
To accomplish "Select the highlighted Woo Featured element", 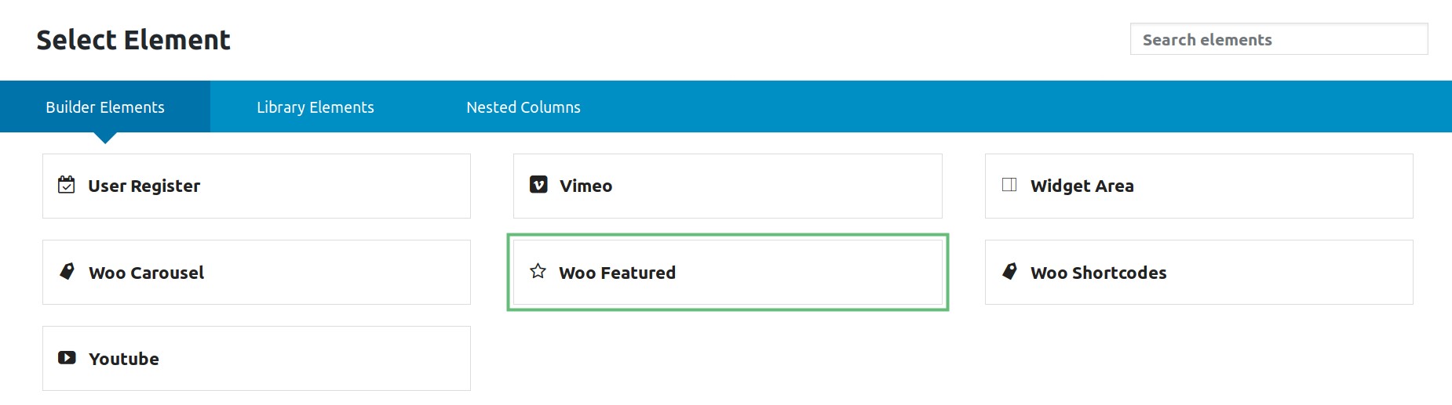I will tap(728, 272).
